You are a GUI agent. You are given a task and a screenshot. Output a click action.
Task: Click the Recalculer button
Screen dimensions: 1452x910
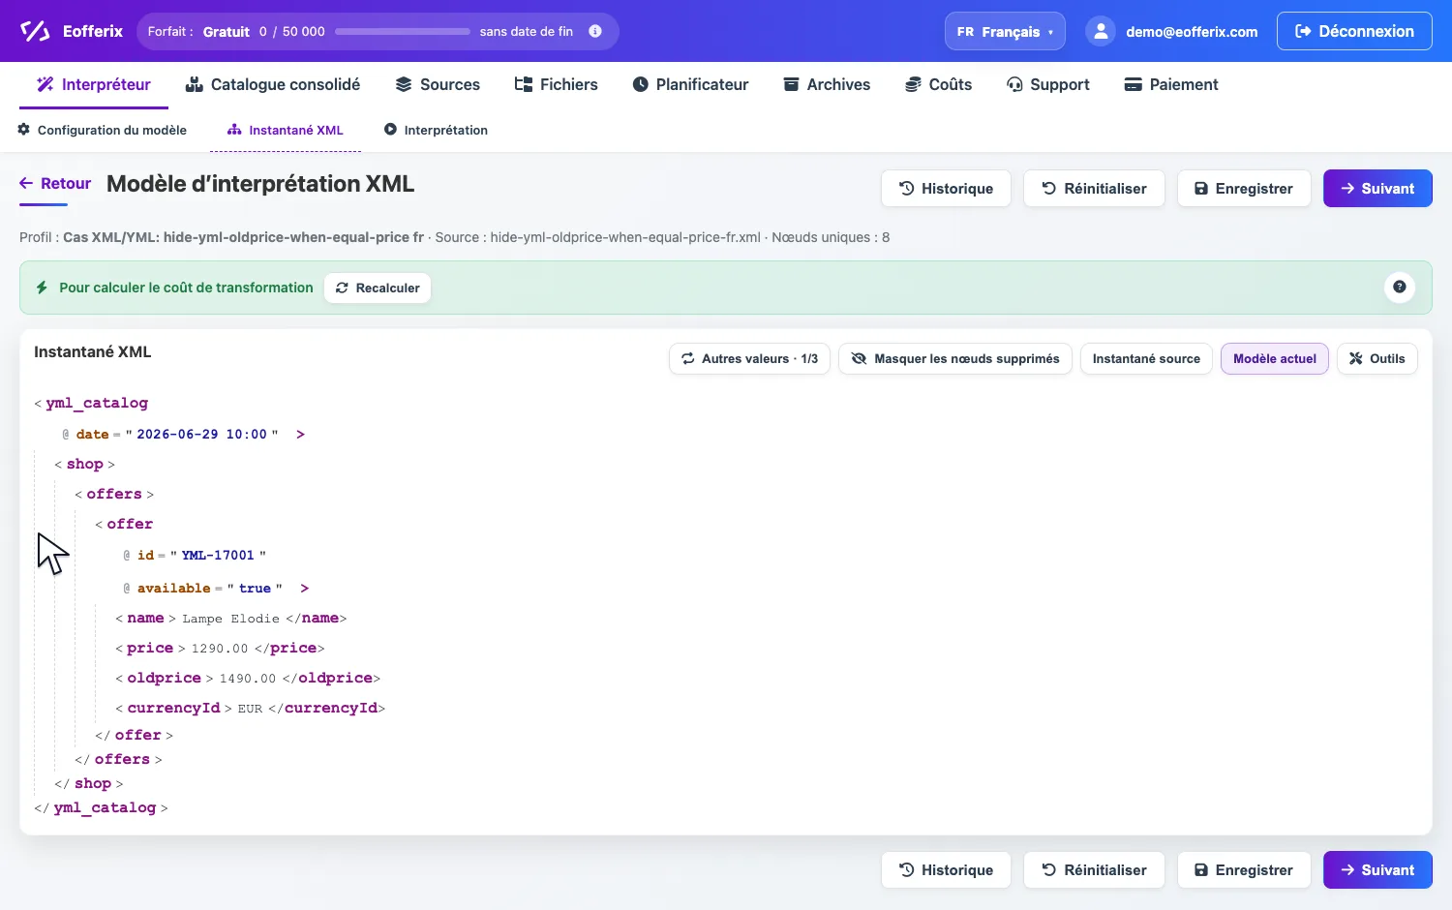pyautogui.click(x=378, y=288)
